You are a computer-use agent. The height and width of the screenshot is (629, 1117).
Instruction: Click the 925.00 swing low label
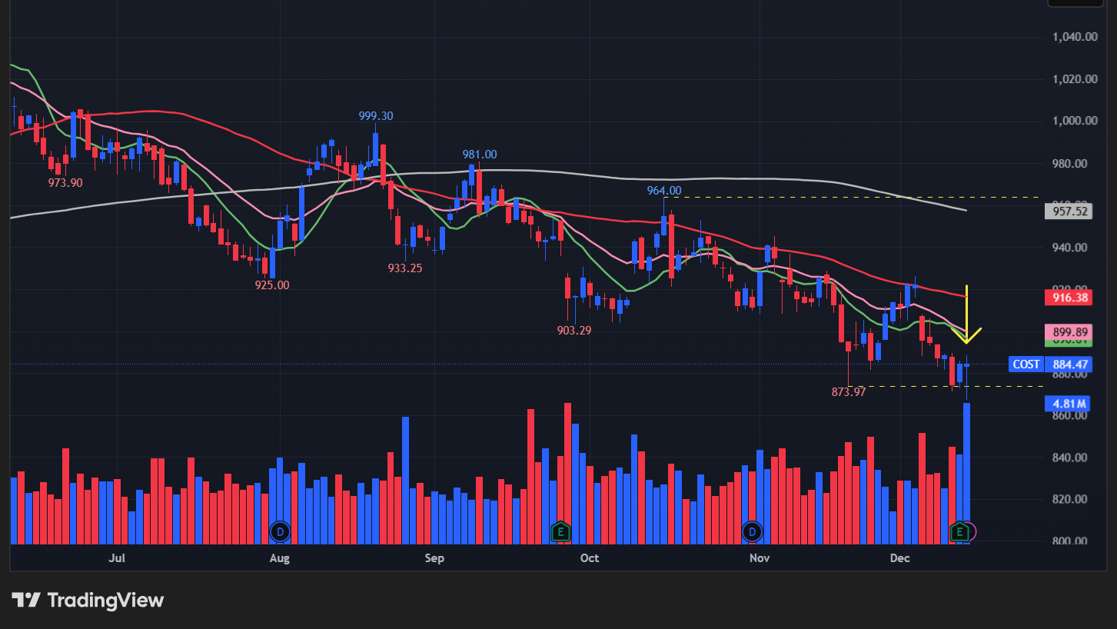(x=272, y=285)
